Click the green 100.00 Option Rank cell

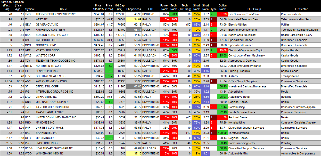point(223,133)
